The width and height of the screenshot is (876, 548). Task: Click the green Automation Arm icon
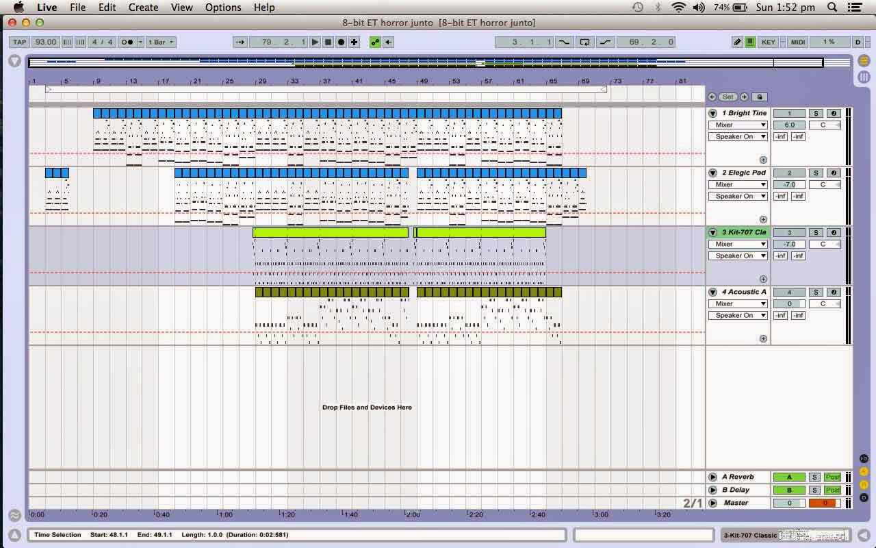tap(375, 42)
